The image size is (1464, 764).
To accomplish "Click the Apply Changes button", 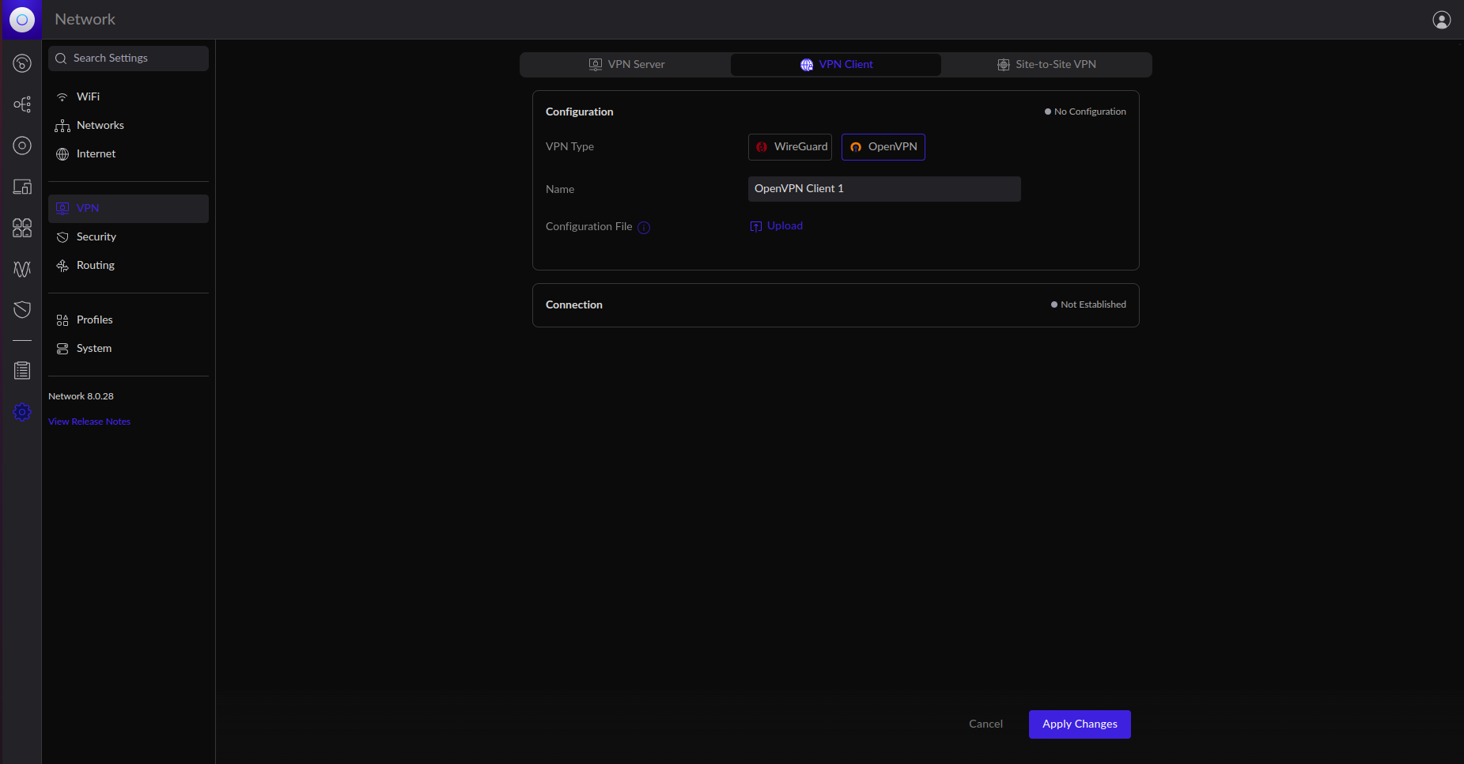I will (1080, 724).
